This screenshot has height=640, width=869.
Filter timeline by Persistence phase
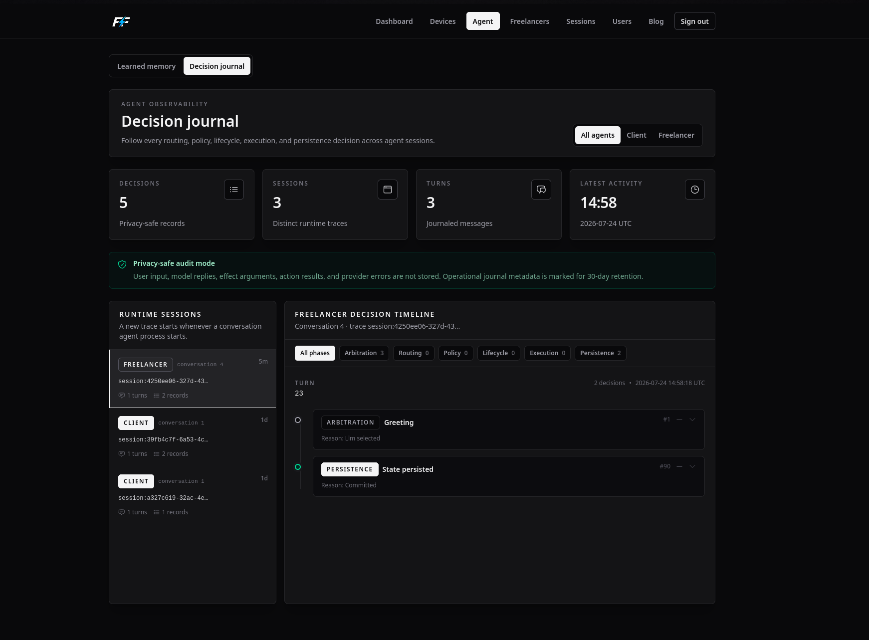(601, 353)
